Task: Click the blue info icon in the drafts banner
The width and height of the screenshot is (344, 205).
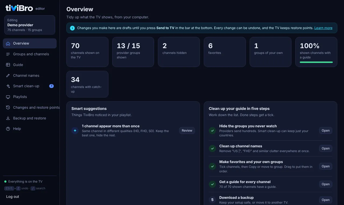Action: click(x=72, y=28)
